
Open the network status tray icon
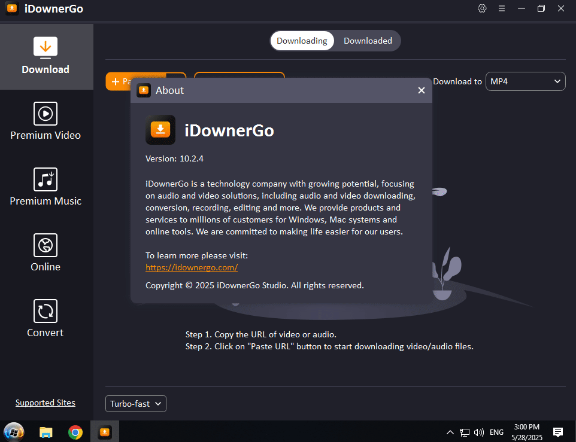(464, 432)
